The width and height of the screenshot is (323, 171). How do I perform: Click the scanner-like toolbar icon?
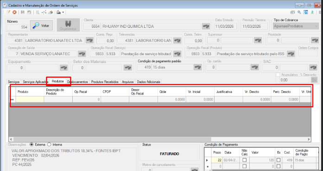pos(51,13)
